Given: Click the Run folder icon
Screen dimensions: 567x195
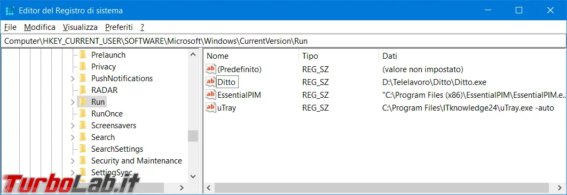Looking at the screenshot, I should (x=83, y=102).
